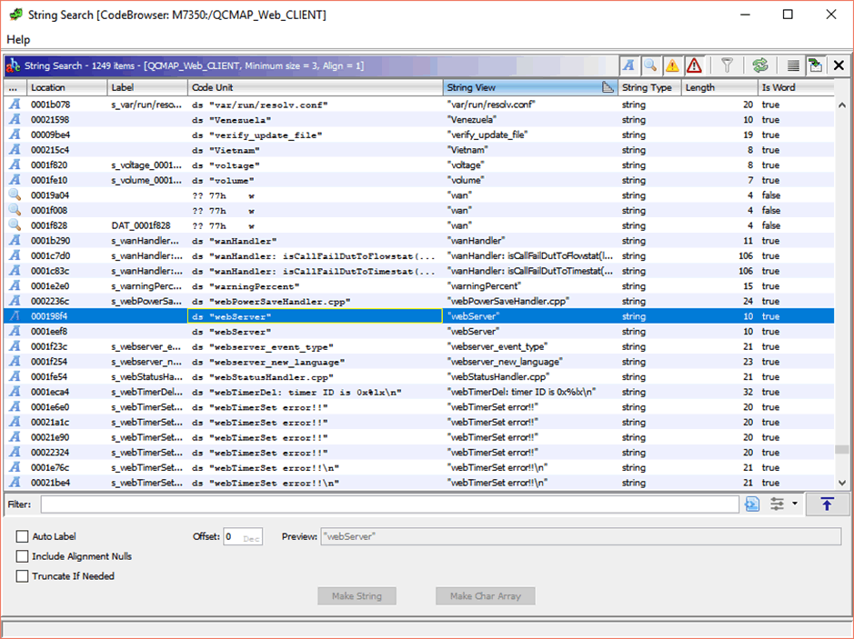
Task: Toggle yellow warning triangle strings filter
Action: [x=672, y=65]
